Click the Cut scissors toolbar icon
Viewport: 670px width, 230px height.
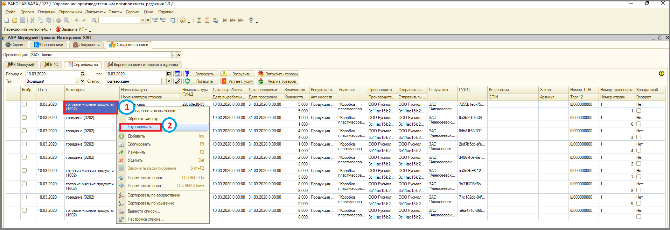click(x=32, y=20)
